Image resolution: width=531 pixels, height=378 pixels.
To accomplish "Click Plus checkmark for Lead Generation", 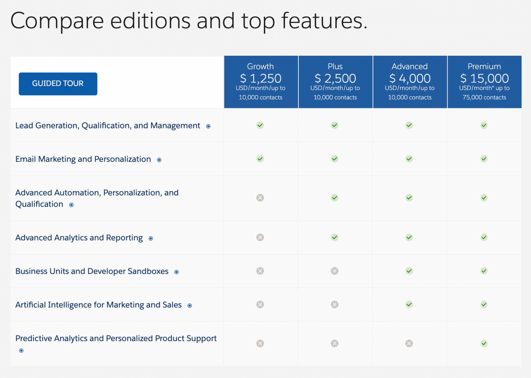I will pos(335,125).
